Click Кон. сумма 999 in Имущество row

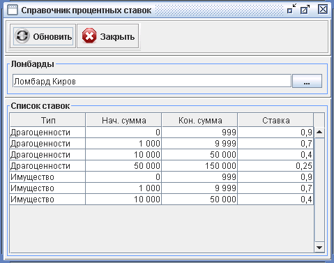[199, 177]
